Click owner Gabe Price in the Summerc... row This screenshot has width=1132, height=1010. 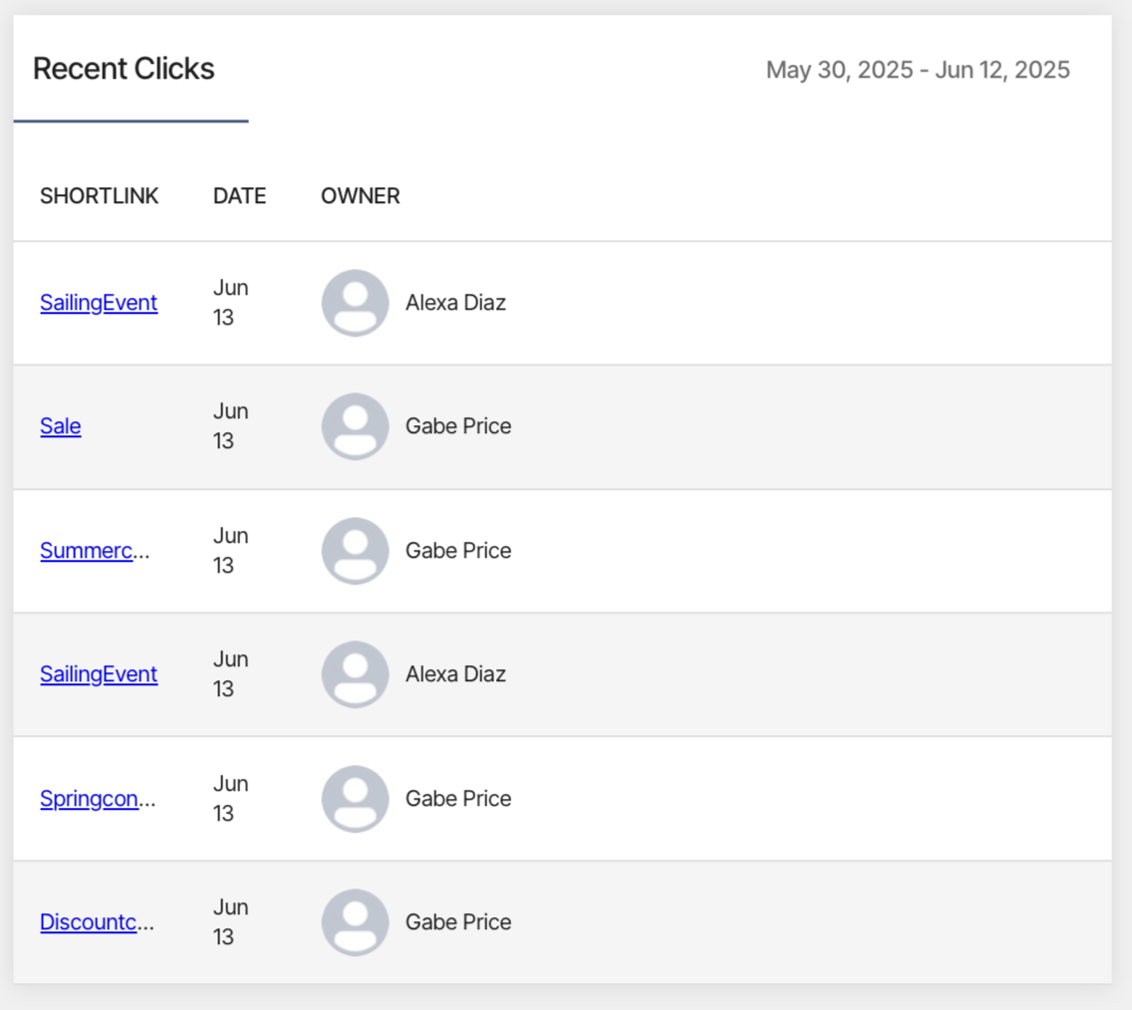(458, 551)
